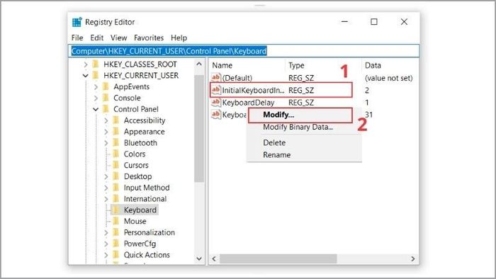Expand the Bluetooth key

[106, 143]
